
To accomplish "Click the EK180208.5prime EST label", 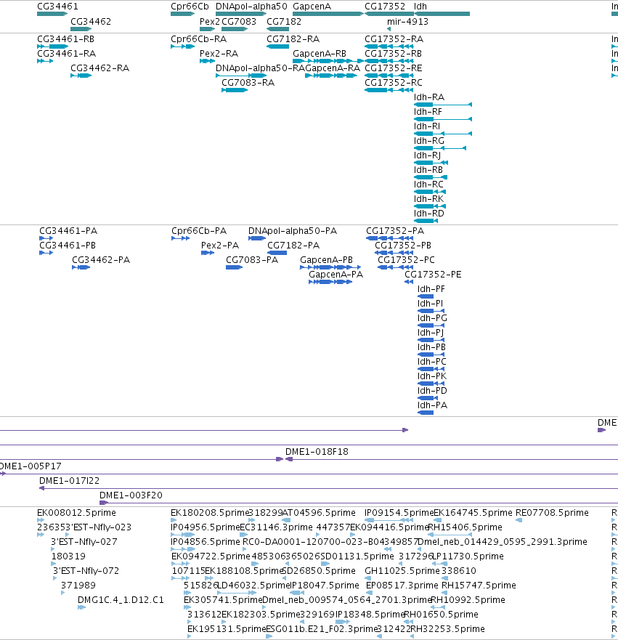I will coord(210,513).
